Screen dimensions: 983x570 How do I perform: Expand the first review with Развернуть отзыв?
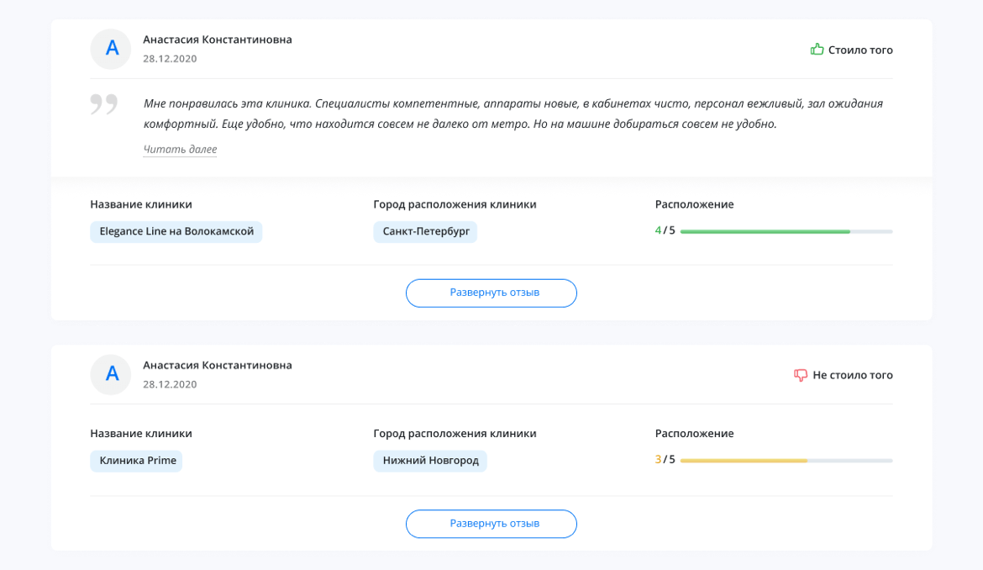[491, 293]
